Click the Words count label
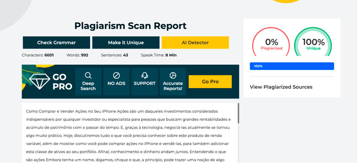Viewport: 358px width, 165px height. [x=77, y=55]
